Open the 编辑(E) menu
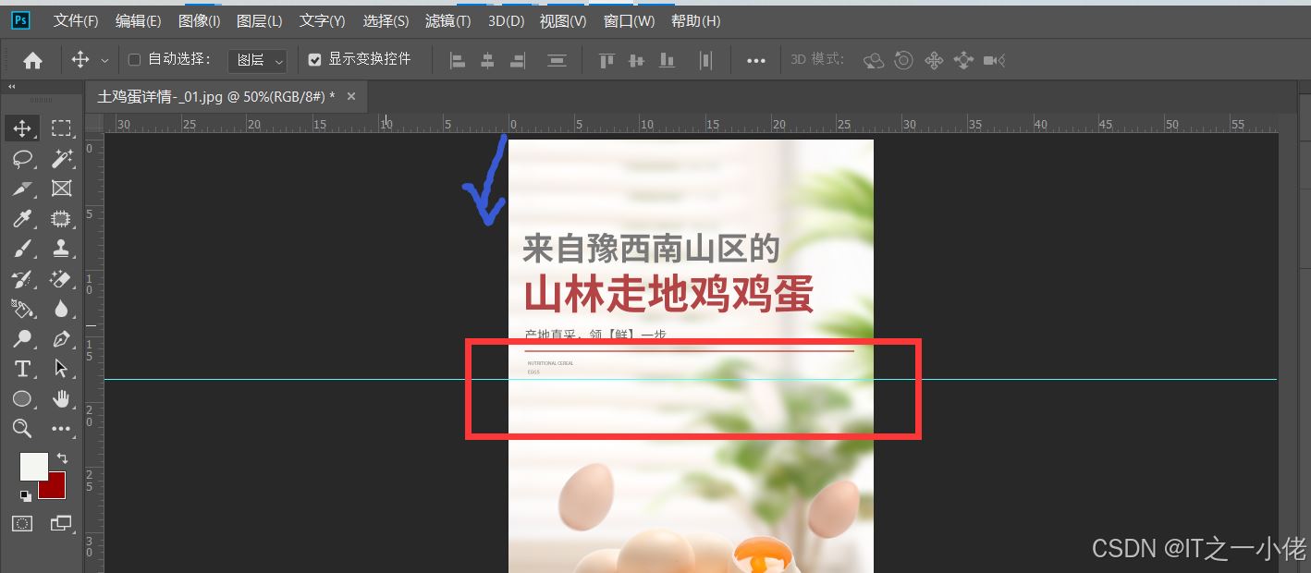Image resolution: width=1311 pixels, height=573 pixels. coord(138,20)
